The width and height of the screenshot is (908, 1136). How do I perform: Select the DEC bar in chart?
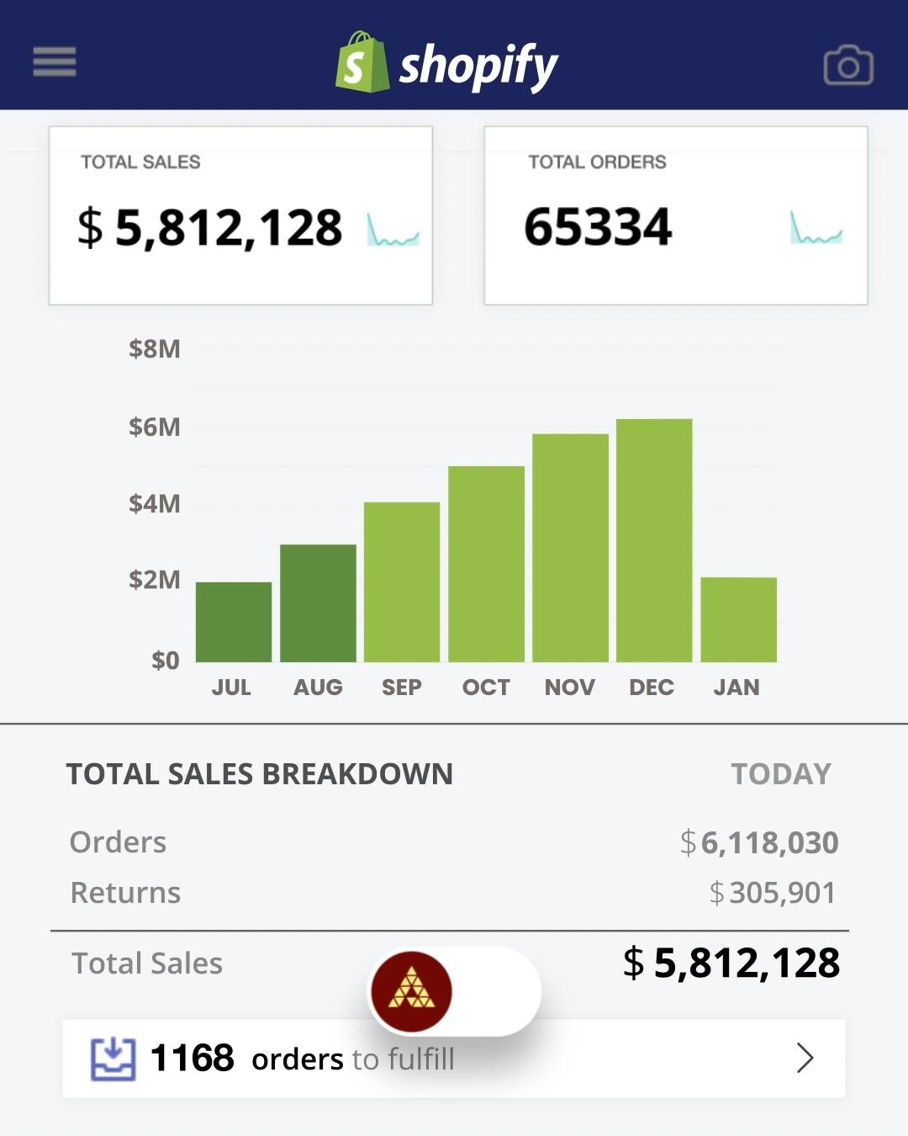[654, 540]
